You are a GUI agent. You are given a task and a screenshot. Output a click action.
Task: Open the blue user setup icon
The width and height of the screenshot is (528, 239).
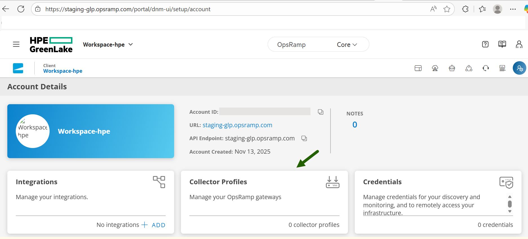coord(520,68)
